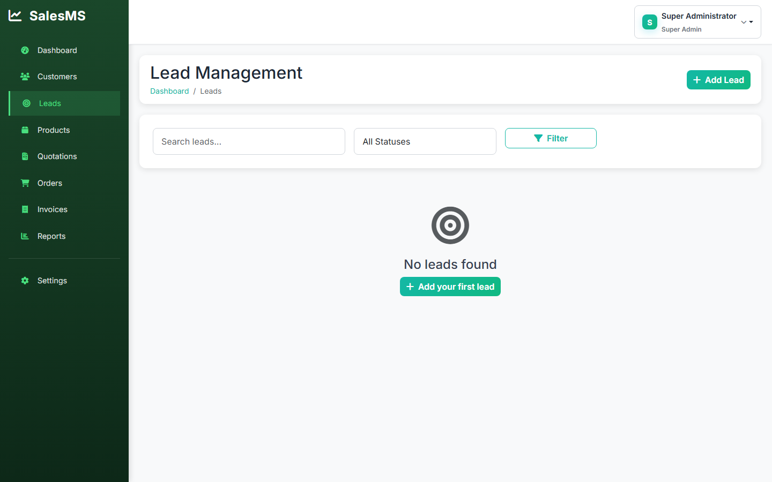Click the Products box icon in sidebar

point(25,130)
